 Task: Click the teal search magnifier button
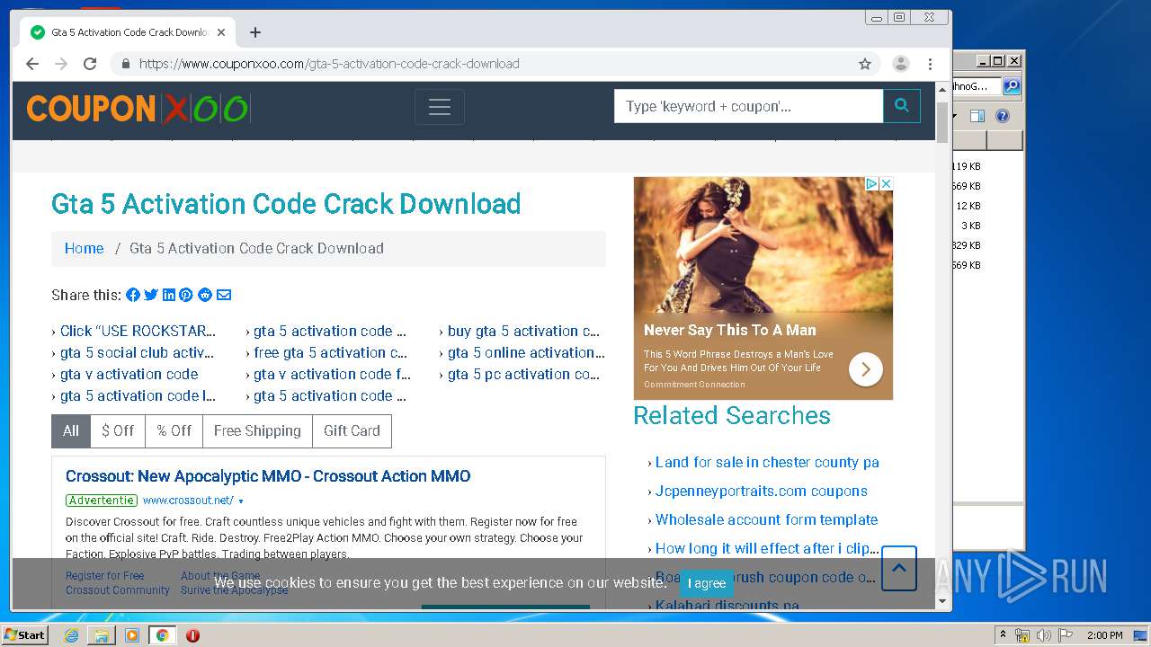click(902, 106)
